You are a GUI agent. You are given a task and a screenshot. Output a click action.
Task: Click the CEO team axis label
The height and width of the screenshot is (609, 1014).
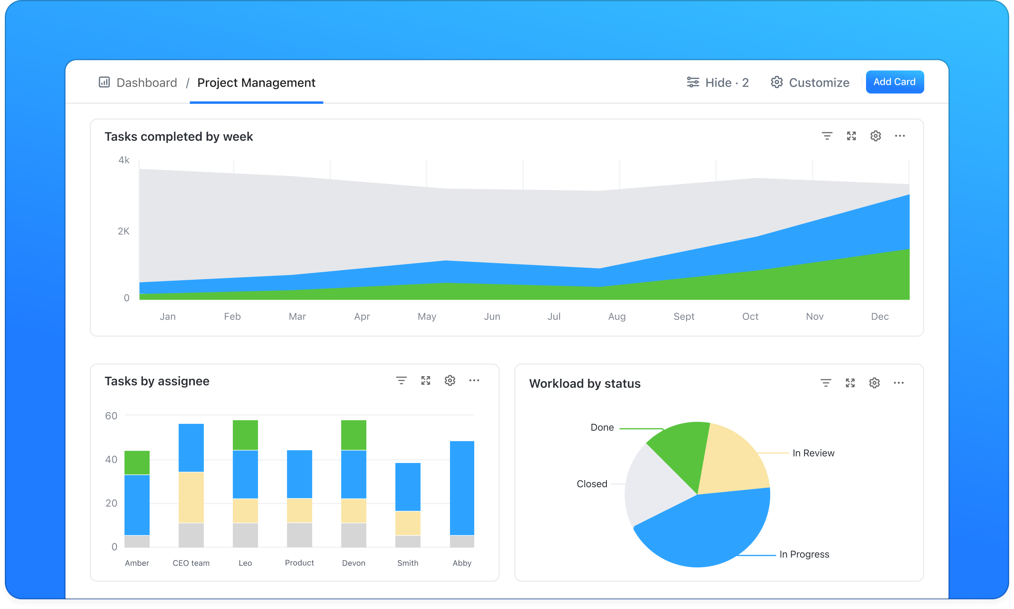click(191, 563)
